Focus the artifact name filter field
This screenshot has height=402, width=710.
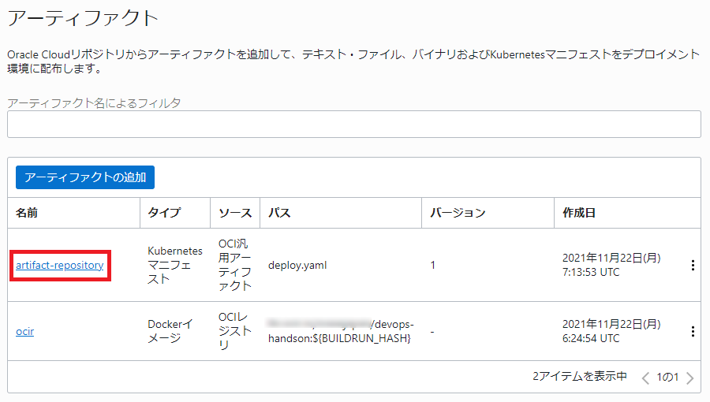click(353, 125)
